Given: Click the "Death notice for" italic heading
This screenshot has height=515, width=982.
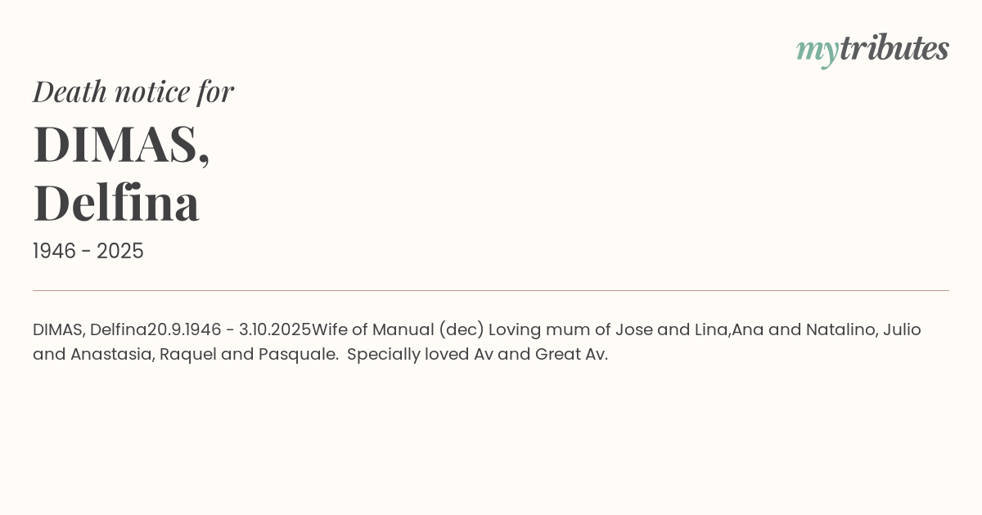Looking at the screenshot, I should tap(133, 92).
